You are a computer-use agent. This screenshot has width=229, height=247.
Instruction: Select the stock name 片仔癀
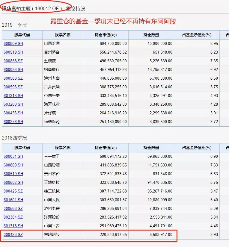click(x=50, y=113)
